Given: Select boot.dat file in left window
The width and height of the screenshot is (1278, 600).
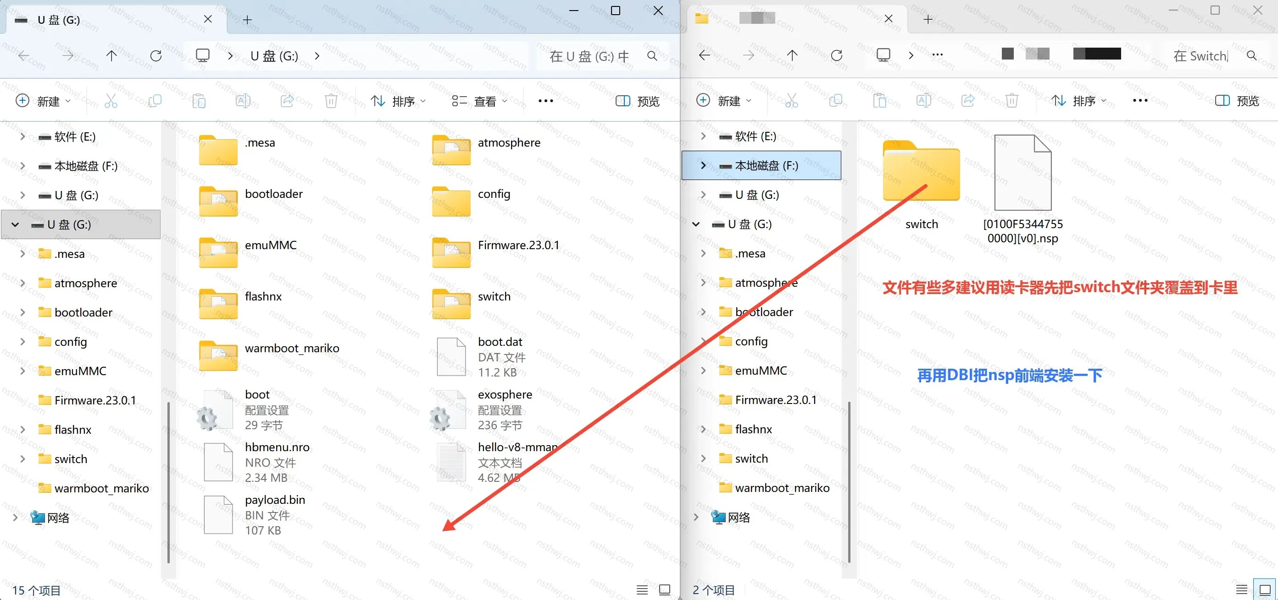Looking at the screenshot, I should (x=481, y=357).
